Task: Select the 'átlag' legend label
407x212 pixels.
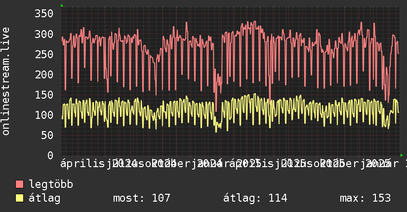Action: click(x=44, y=198)
